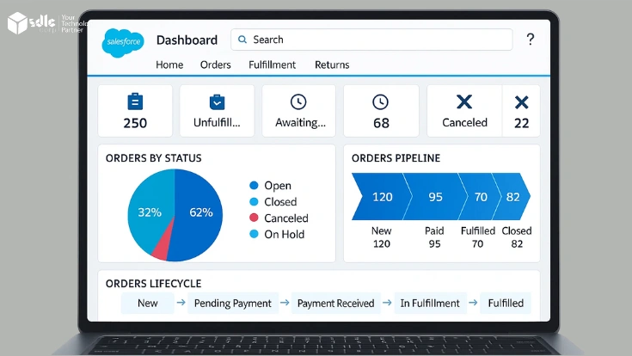Click the Canceled red legend dot
Image resolution: width=632 pixels, height=356 pixels.
254,218
